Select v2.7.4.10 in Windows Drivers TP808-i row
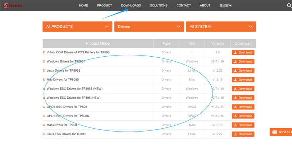 [218, 61]
